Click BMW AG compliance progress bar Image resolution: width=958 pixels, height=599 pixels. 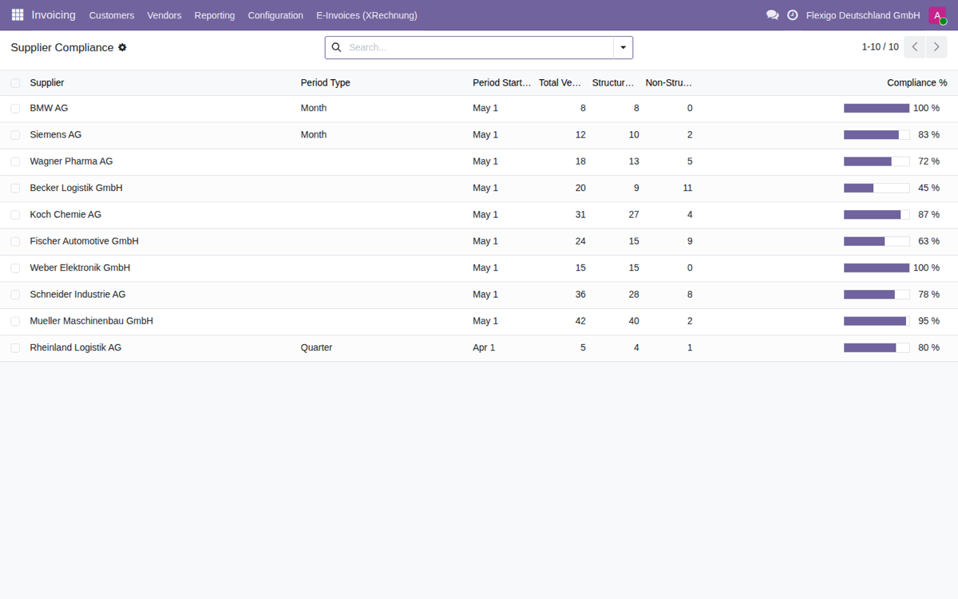pos(877,108)
